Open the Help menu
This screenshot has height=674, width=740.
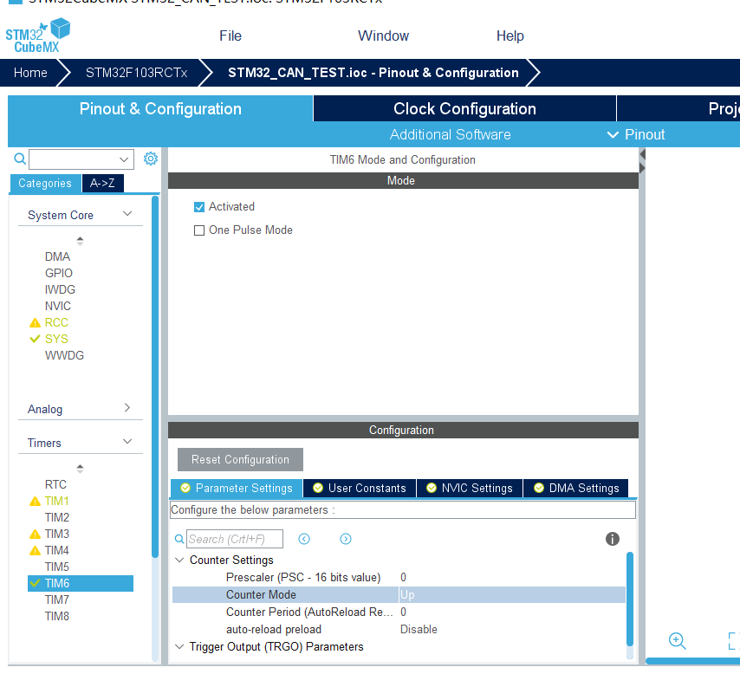click(510, 36)
